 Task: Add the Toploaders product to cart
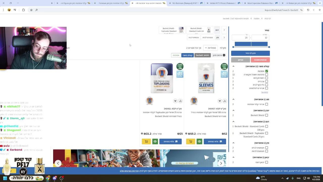(146, 142)
